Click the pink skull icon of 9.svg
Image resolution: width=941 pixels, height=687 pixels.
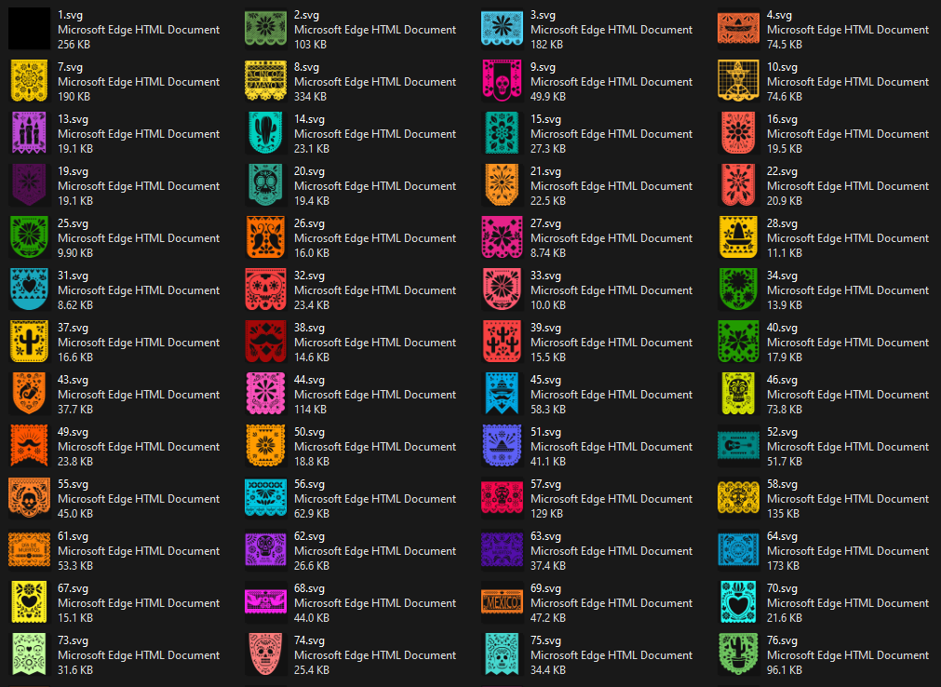pyautogui.click(x=502, y=80)
